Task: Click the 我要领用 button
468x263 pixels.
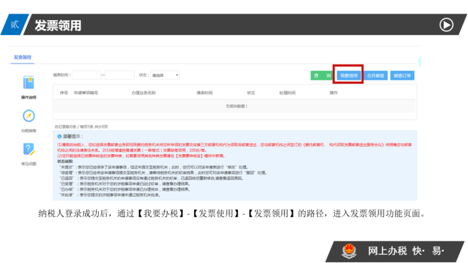Action: [x=348, y=76]
